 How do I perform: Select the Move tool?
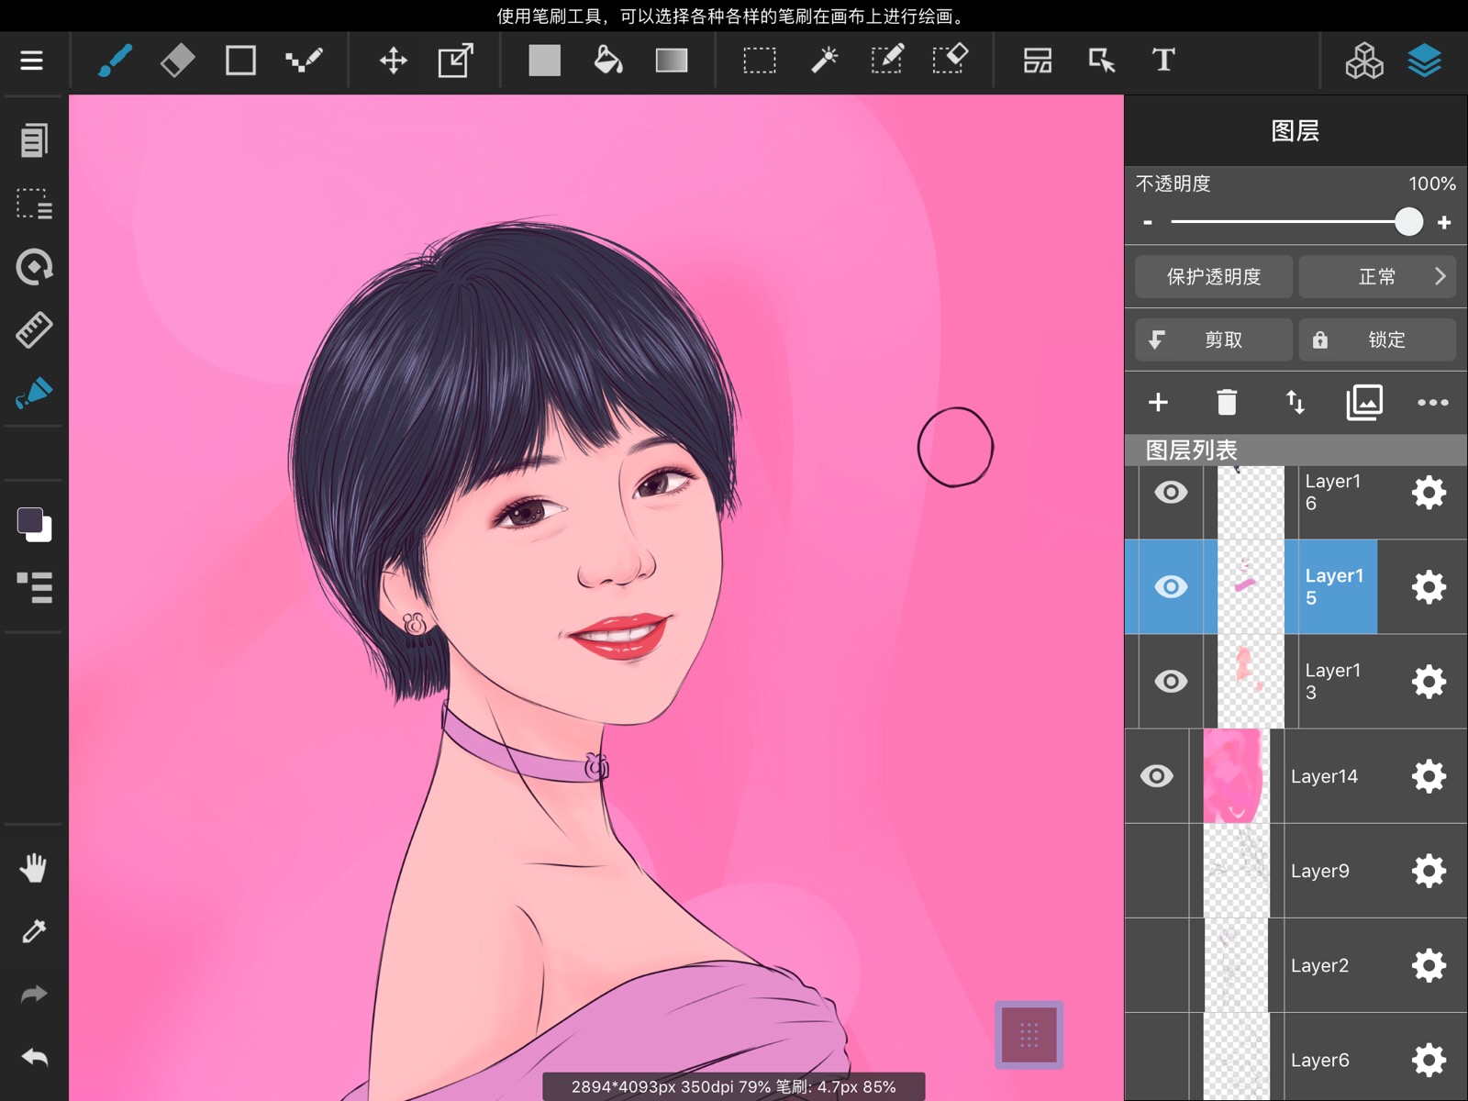click(x=394, y=61)
